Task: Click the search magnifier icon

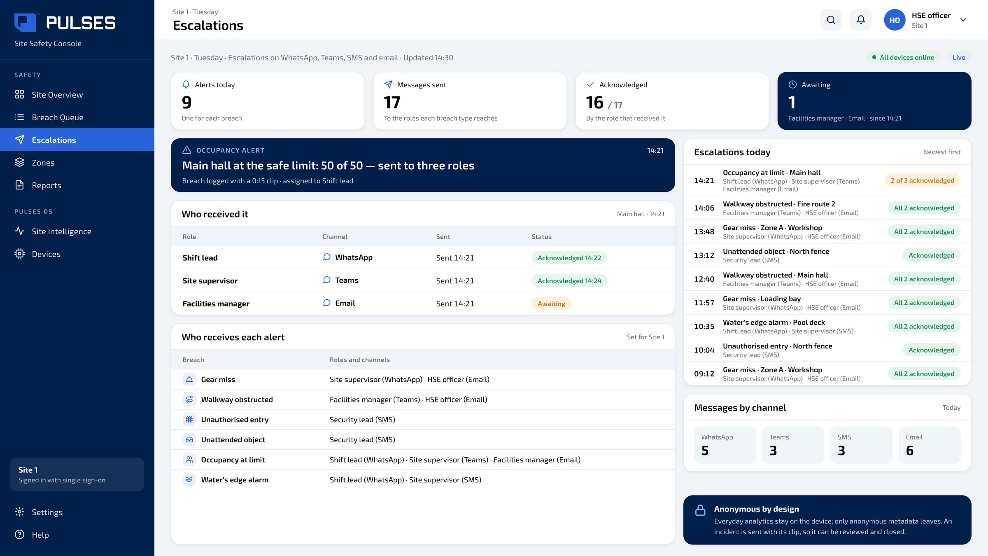Action: 831,20
